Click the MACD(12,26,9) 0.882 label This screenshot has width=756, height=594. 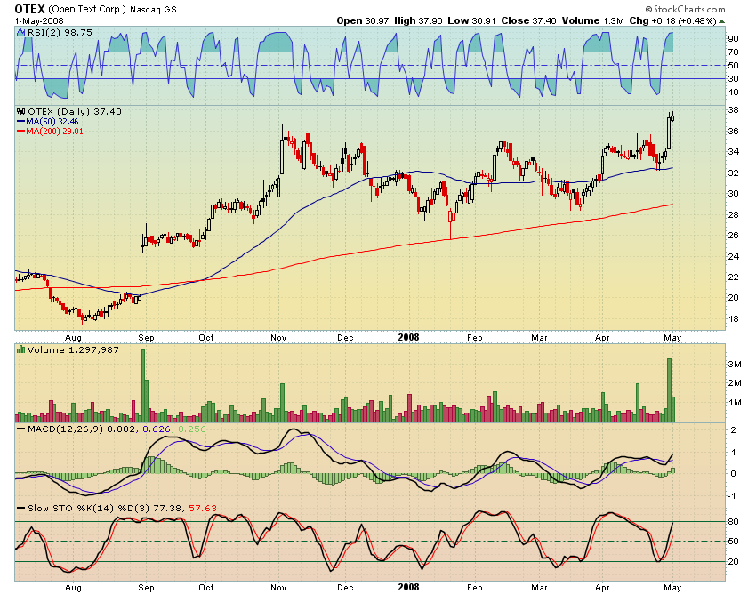coord(82,429)
